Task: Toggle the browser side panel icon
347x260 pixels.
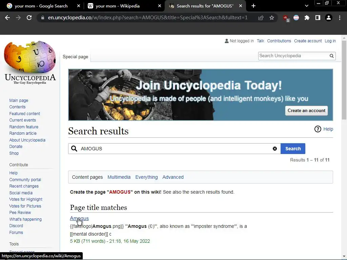Action: (318, 18)
